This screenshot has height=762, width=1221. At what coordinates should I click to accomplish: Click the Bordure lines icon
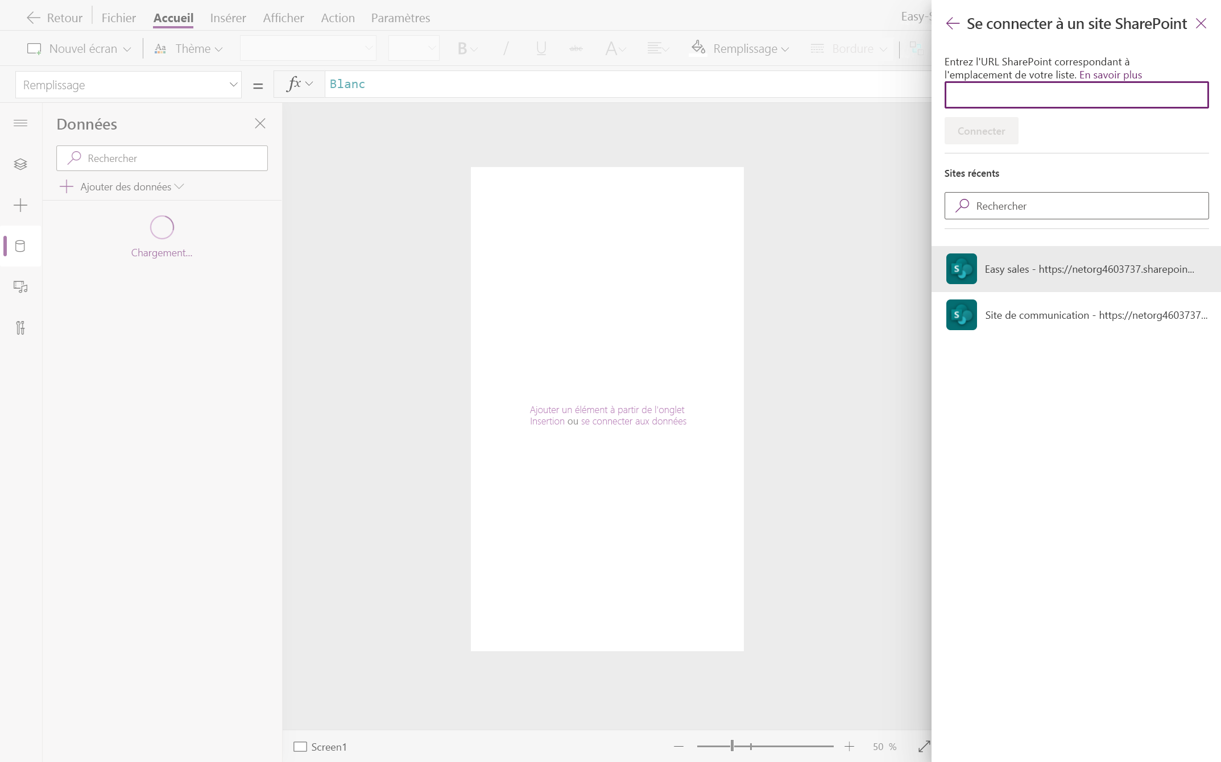[817, 49]
